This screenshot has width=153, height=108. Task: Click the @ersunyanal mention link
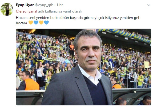click(26, 11)
